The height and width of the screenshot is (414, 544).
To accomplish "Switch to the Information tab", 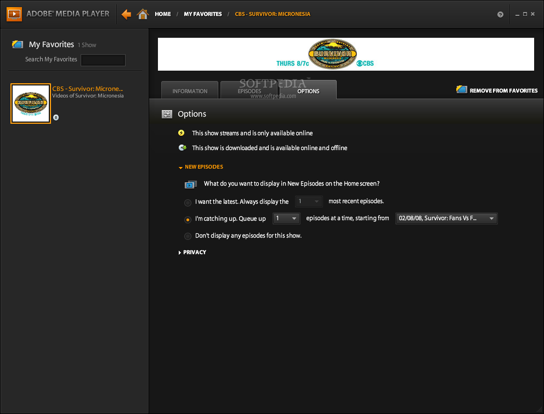I will pos(190,90).
